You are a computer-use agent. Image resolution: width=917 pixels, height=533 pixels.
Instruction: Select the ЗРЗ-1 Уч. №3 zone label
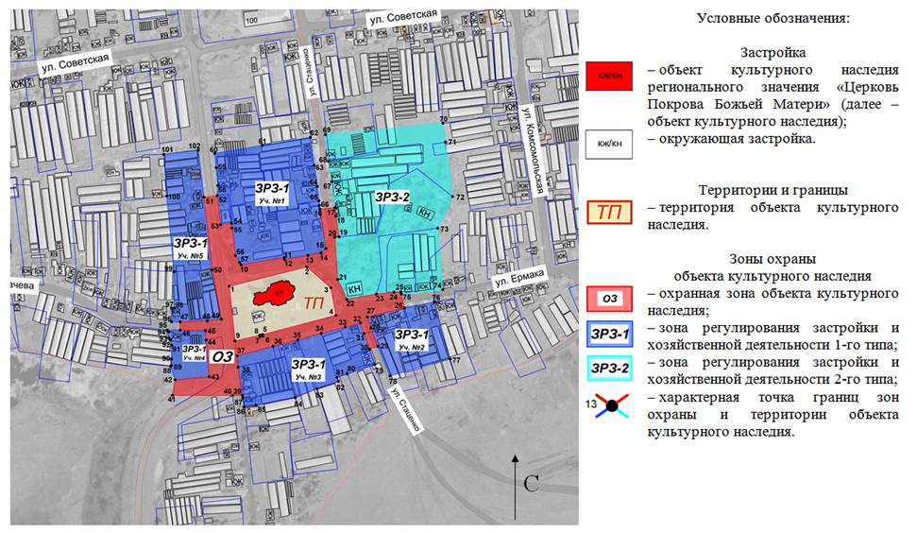(308, 370)
